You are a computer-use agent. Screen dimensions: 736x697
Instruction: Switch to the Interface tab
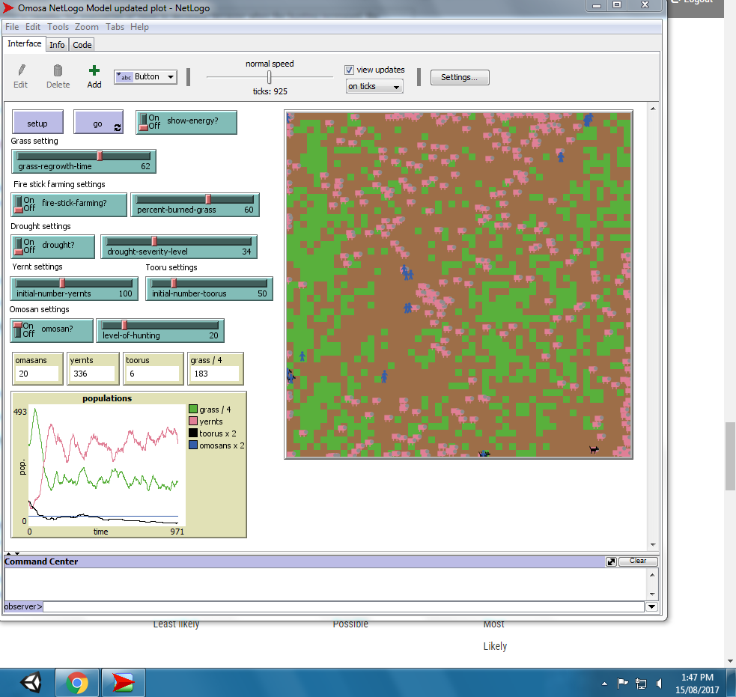pyautogui.click(x=25, y=43)
